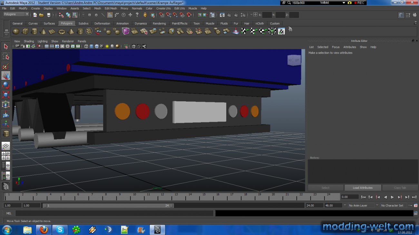Image resolution: width=419 pixels, height=235 pixels.
Task: Switch to the Surfaces shelf tab
Action: (49, 23)
